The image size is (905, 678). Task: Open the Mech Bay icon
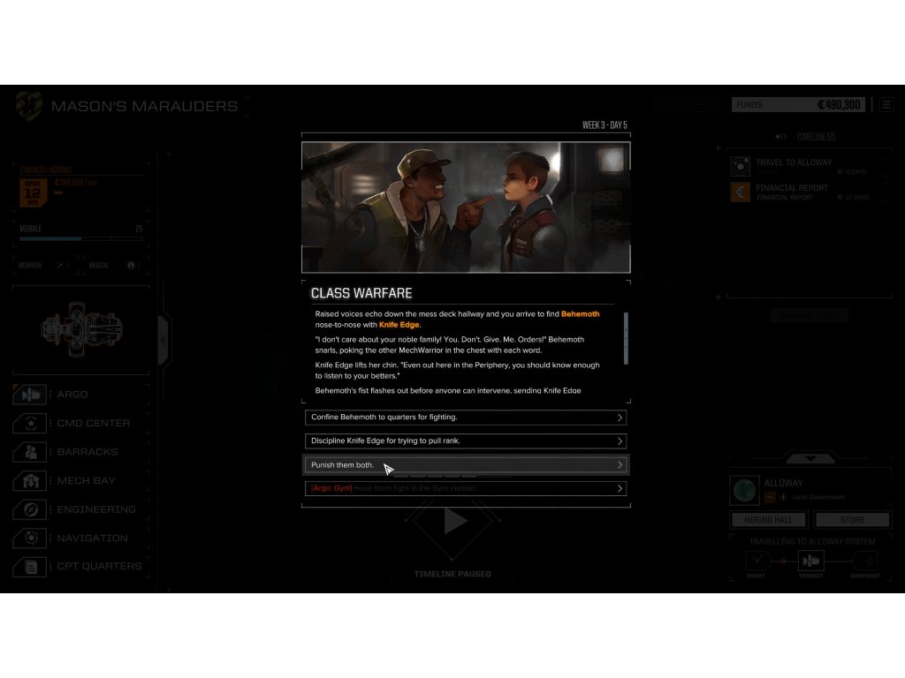30,480
